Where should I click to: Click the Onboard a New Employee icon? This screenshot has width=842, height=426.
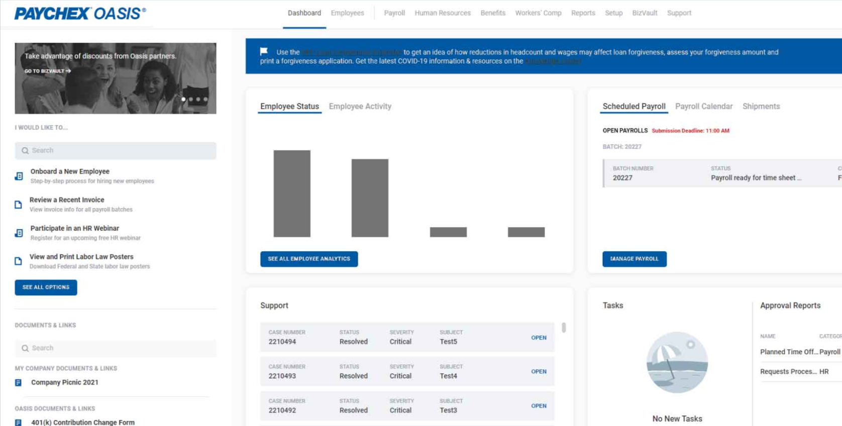point(19,176)
